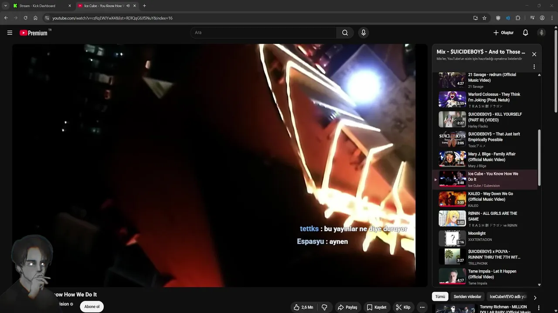
Task: Bookmark this page with star icon
Action: point(484,18)
